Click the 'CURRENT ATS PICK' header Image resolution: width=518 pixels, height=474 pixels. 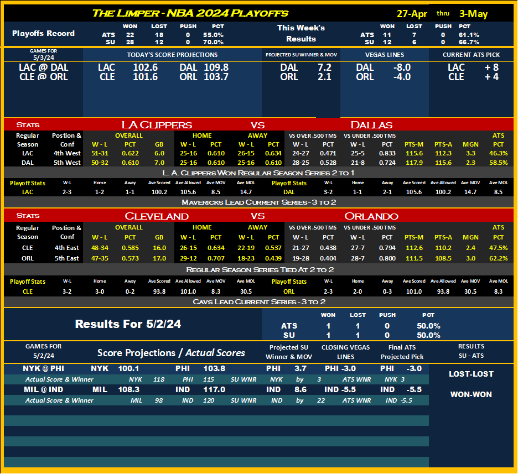pos(471,55)
